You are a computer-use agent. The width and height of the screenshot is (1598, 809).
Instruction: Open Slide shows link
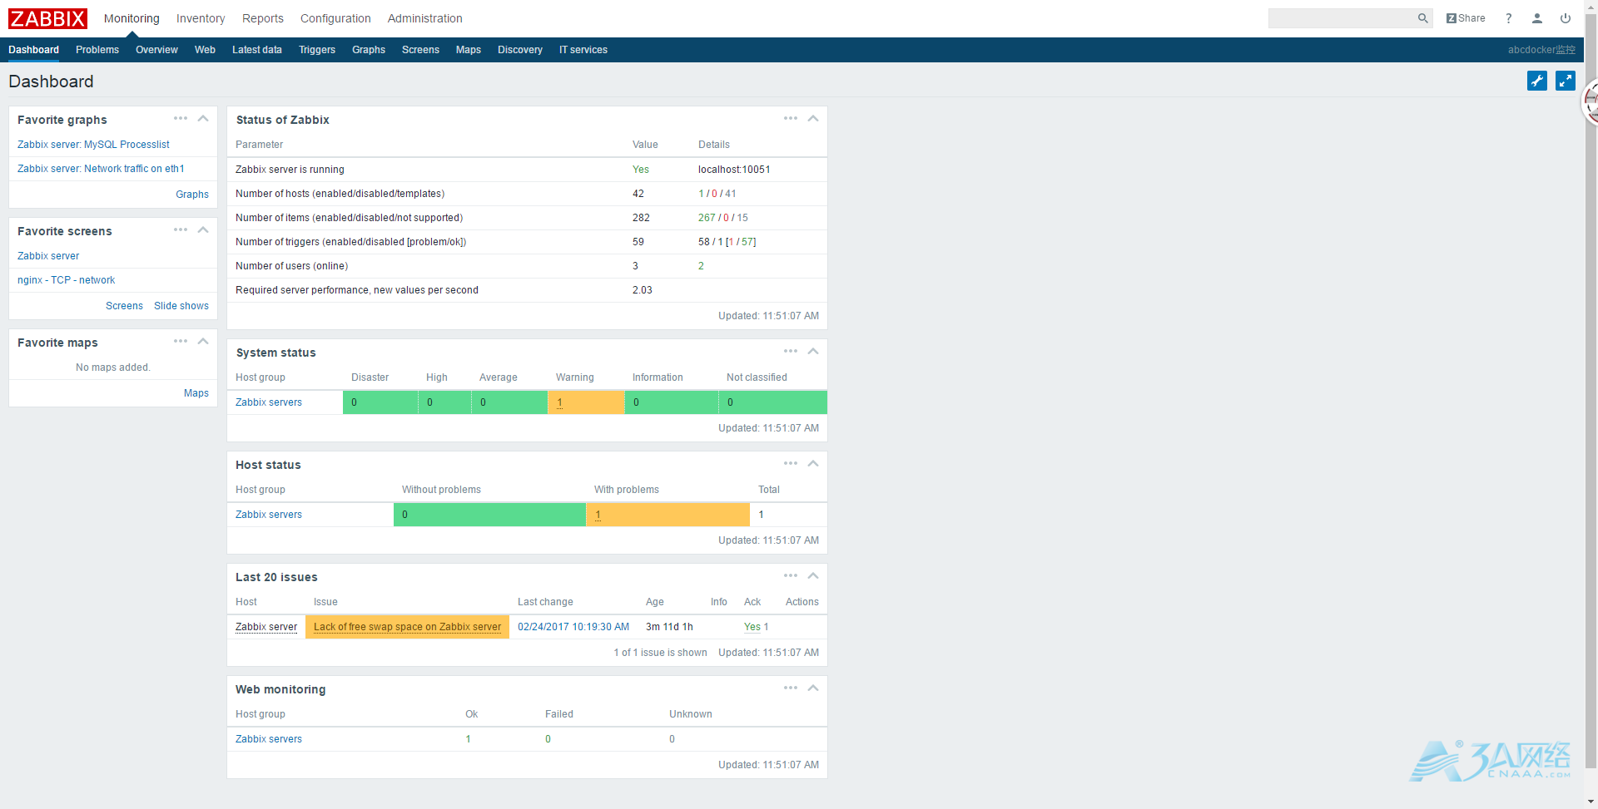(x=181, y=306)
